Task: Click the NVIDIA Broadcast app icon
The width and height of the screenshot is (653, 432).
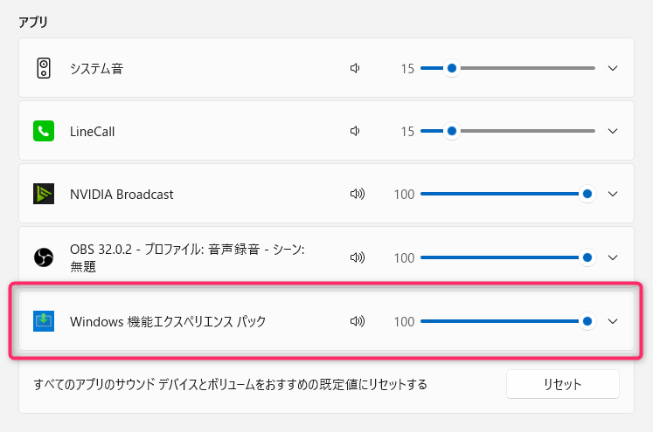Action: (44, 194)
